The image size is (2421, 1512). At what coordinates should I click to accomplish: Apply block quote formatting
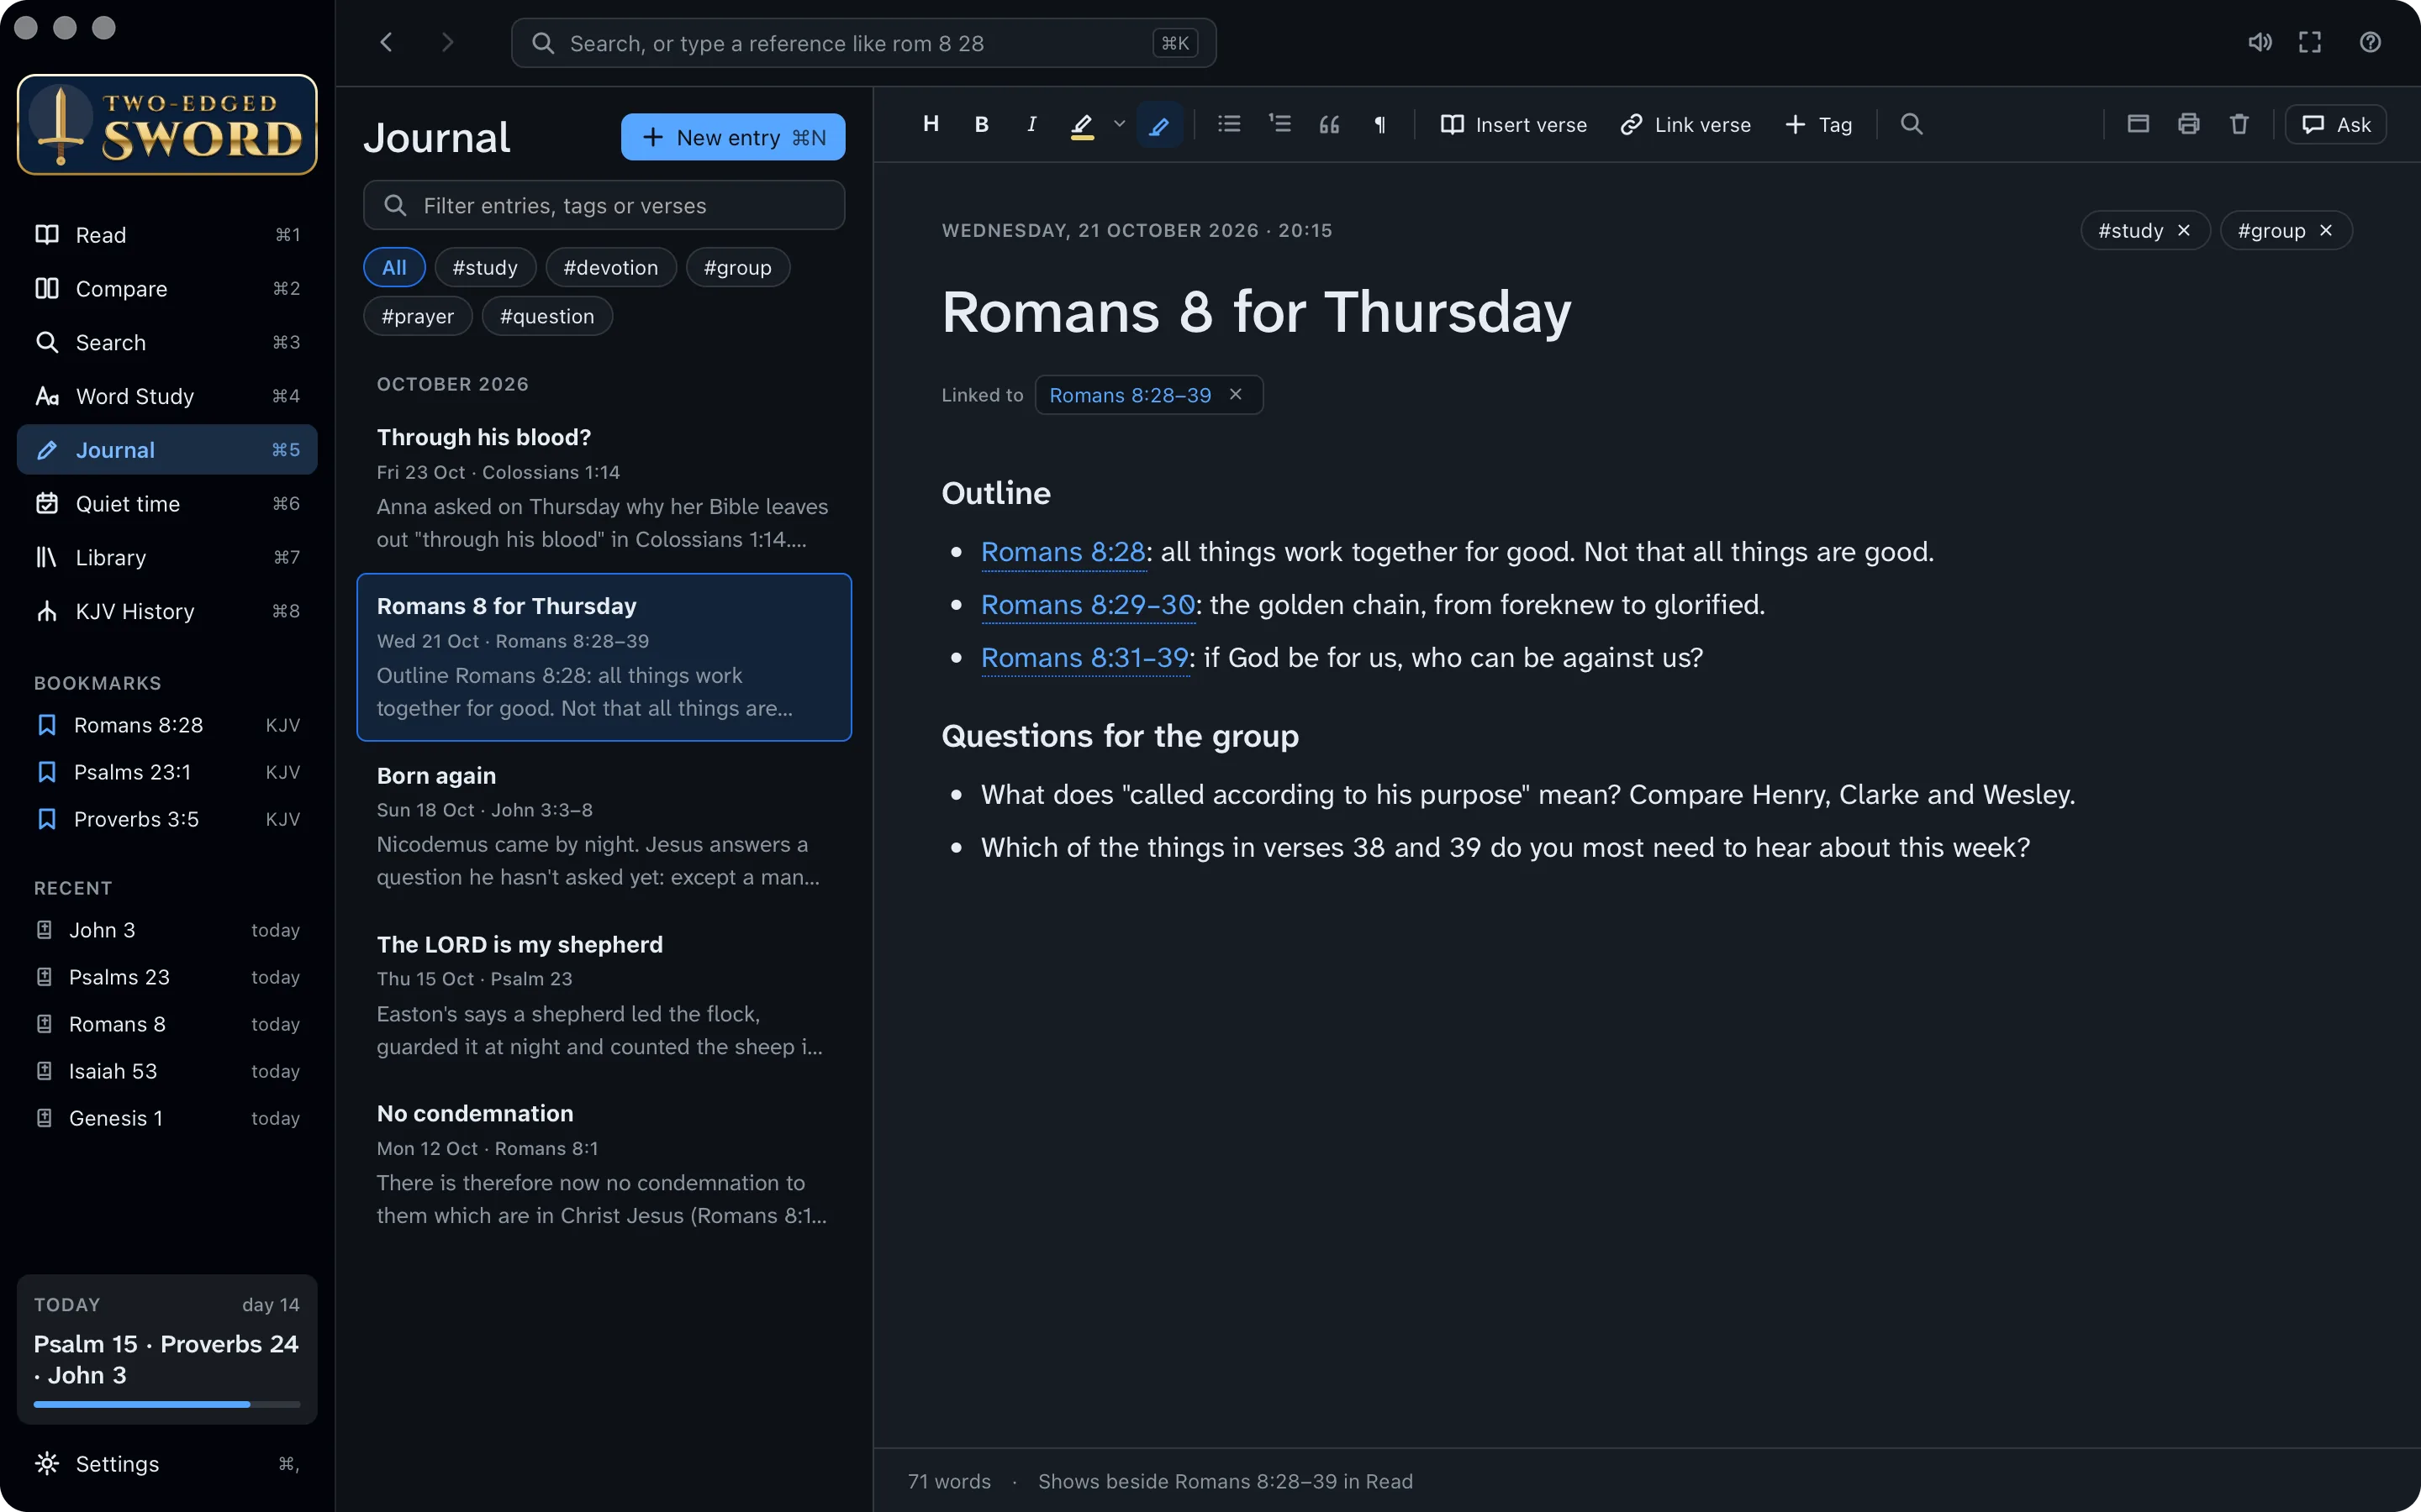[1330, 124]
